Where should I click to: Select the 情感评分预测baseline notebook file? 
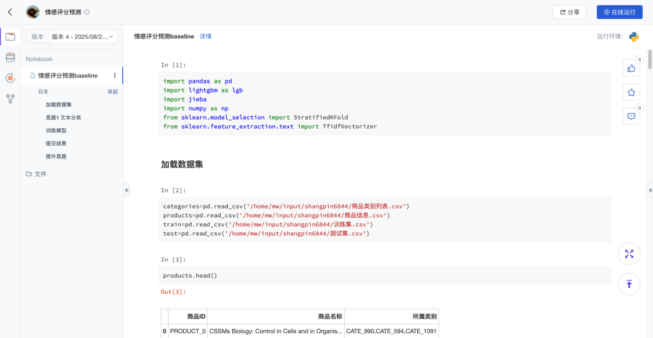pos(68,76)
